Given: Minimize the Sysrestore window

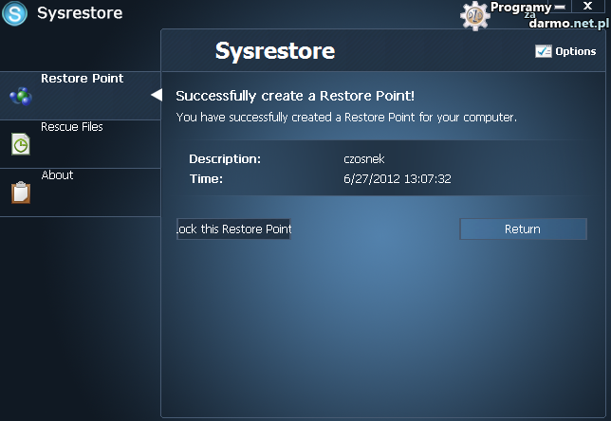Looking at the screenshot, I should point(560,7).
